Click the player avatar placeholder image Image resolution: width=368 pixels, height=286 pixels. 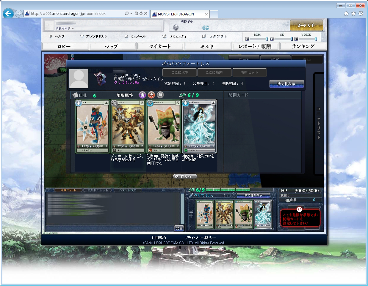[x=79, y=79]
